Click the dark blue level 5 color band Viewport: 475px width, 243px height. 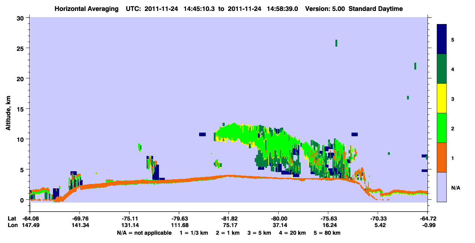(442, 39)
